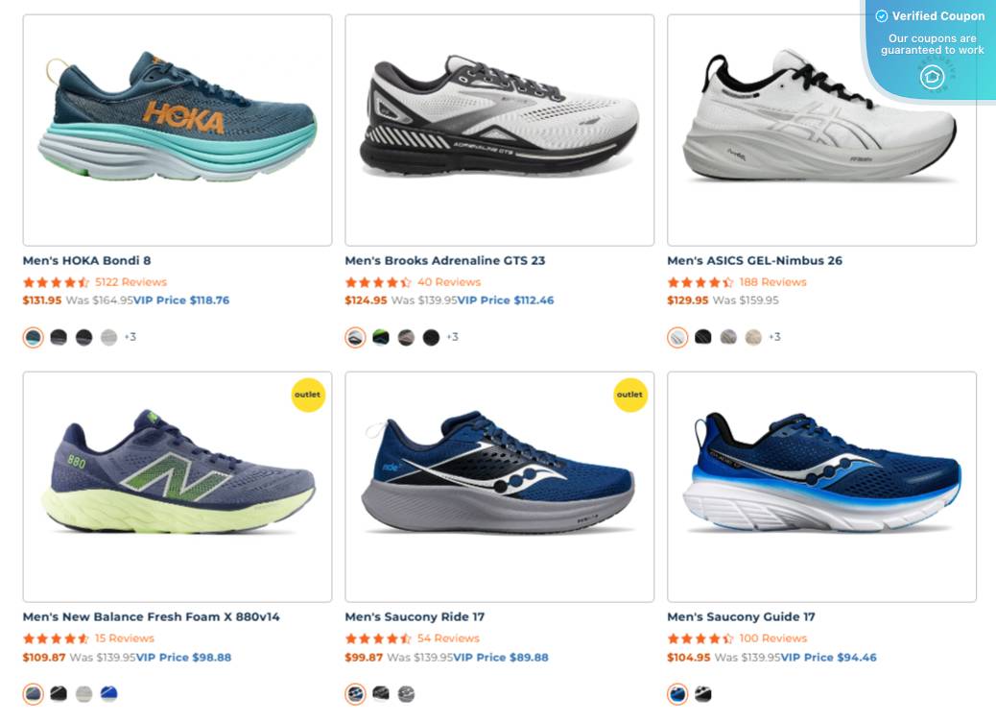Screen dimensions: 996x722
Task: Click the star rating for Men's Saucony Guide 17
Action: (x=698, y=638)
